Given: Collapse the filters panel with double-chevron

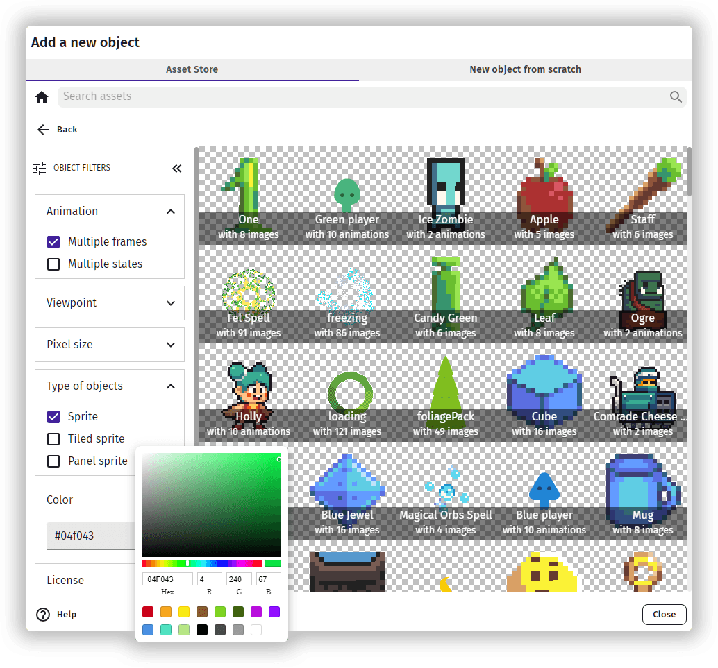Looking at the screenshot, I should [177, 168].
